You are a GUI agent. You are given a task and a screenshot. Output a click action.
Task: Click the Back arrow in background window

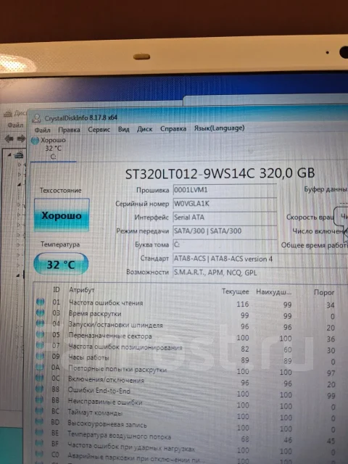pyautogui.click(x=9, y=138)
